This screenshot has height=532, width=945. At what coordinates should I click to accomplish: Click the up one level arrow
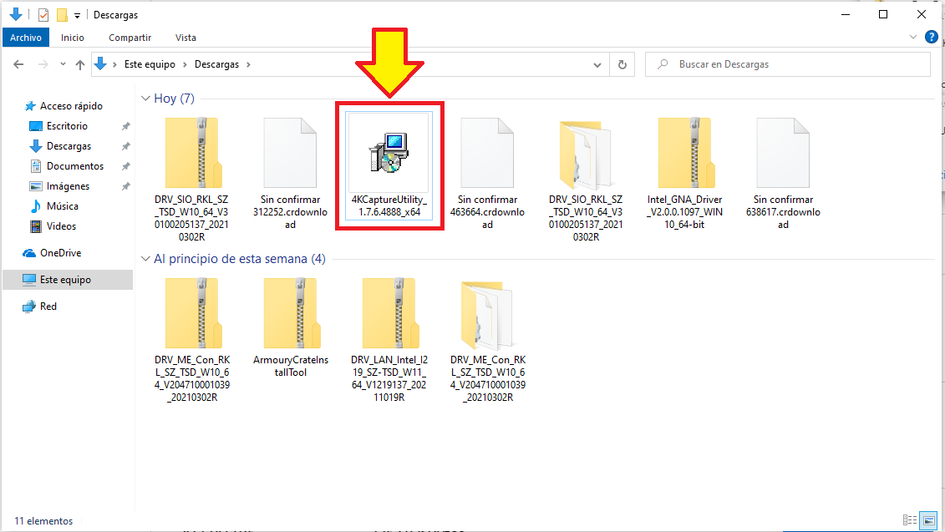click(x=80, y=64)
